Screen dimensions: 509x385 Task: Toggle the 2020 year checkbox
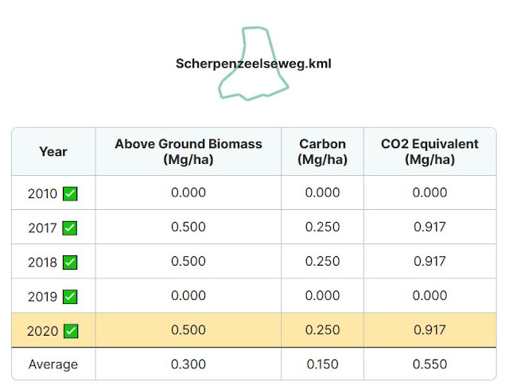71,331
